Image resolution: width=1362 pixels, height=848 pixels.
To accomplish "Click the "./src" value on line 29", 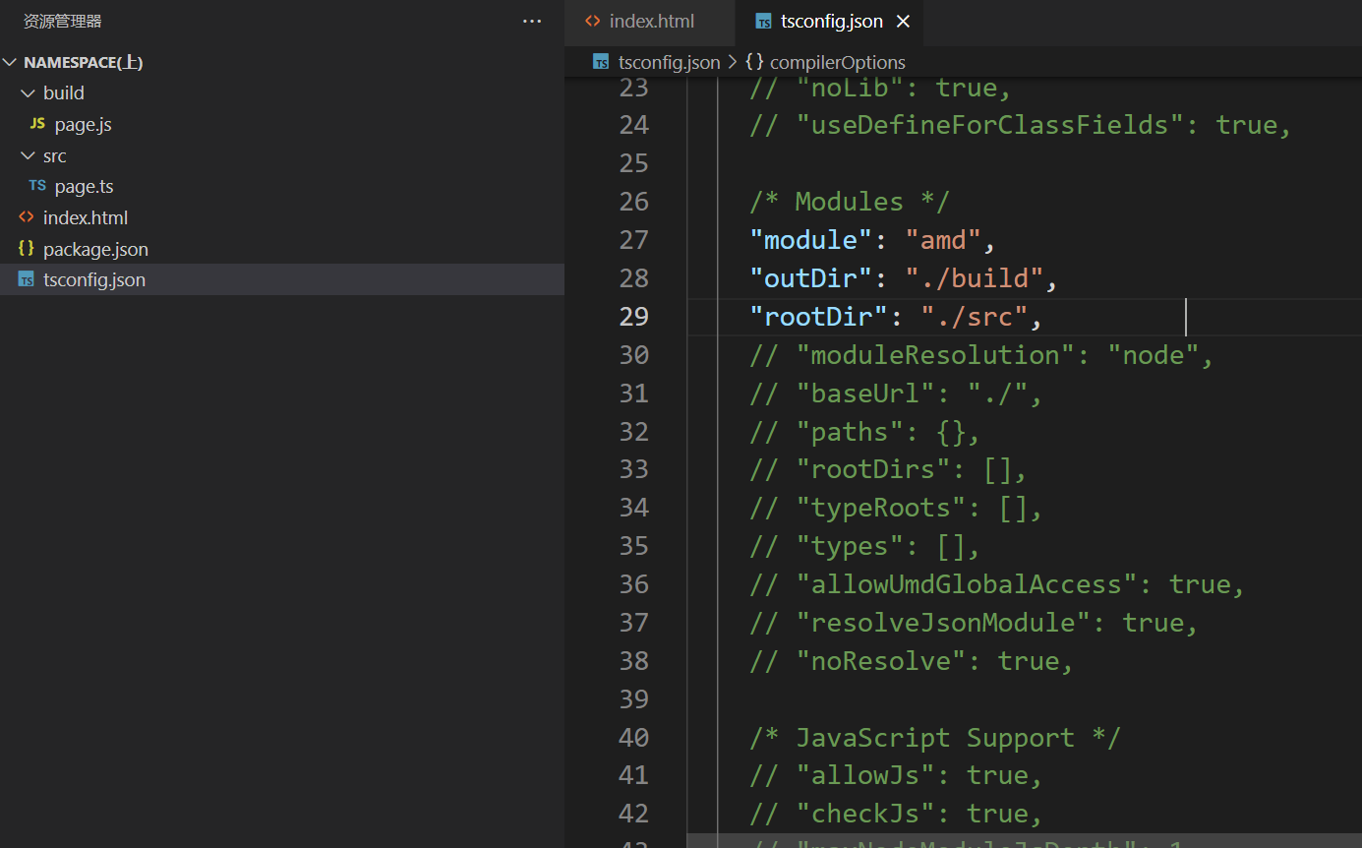I will [974, 317].
